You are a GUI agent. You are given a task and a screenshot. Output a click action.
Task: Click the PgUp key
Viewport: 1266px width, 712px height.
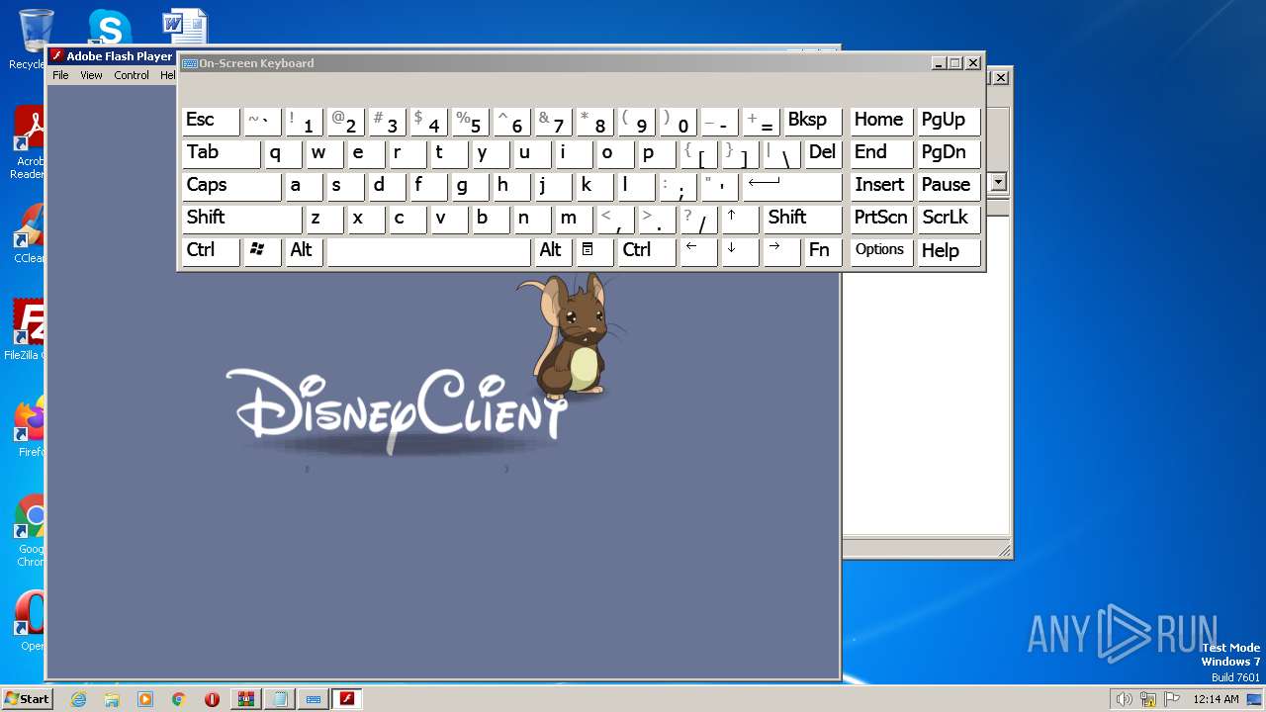(x=949, y=121)
